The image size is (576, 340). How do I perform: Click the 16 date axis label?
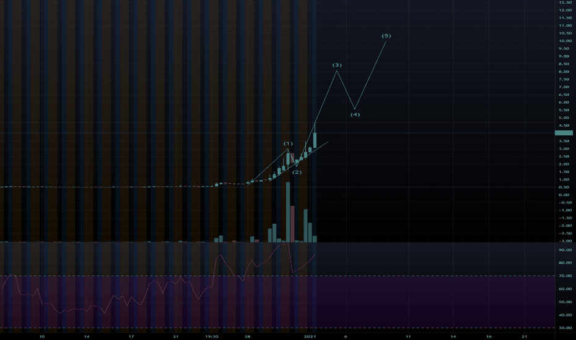[489, 336]
